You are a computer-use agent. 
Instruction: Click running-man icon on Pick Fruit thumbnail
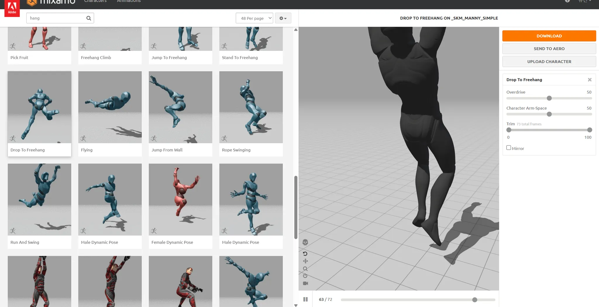13,46
